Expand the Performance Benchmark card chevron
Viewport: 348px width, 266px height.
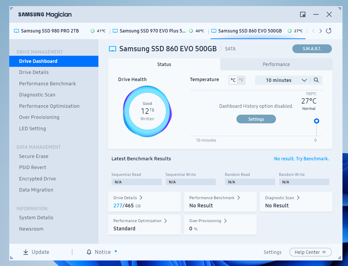click(239, 198)
